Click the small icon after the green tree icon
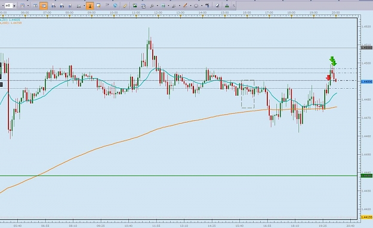This screenshot has height=228, width=373. [233, 6]
